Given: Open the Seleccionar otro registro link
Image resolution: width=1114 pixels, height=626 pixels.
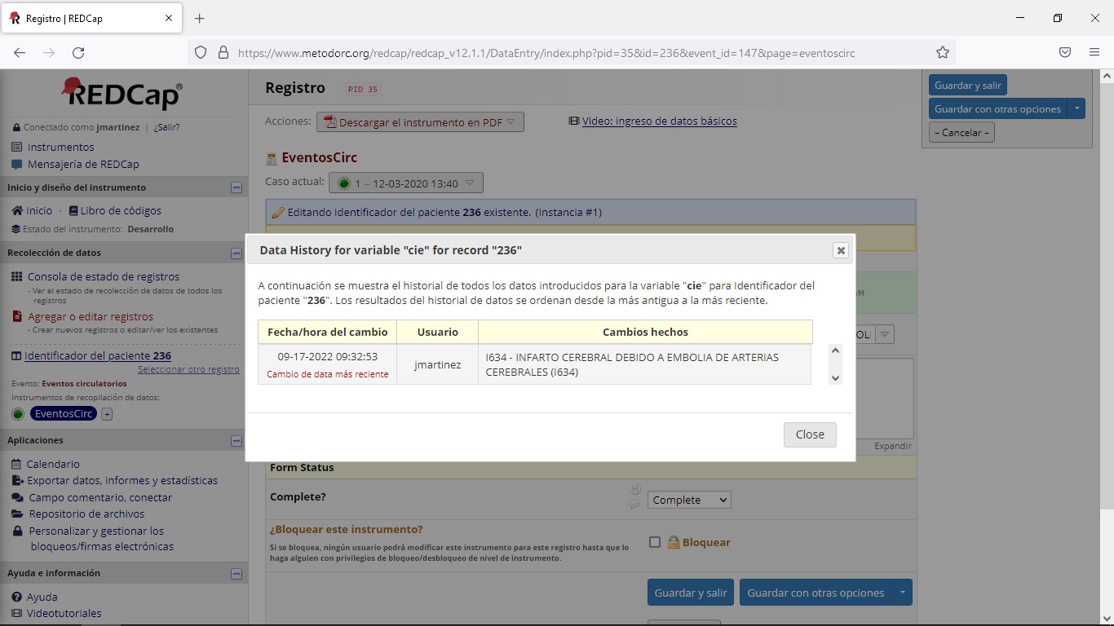Looking at the screenshot, I should click(189, 369).
